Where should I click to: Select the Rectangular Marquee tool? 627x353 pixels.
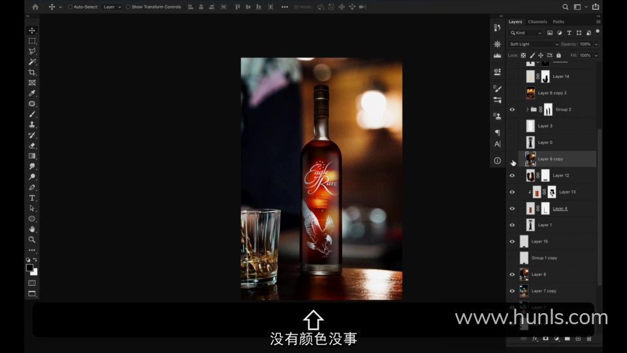coord(32,41)
